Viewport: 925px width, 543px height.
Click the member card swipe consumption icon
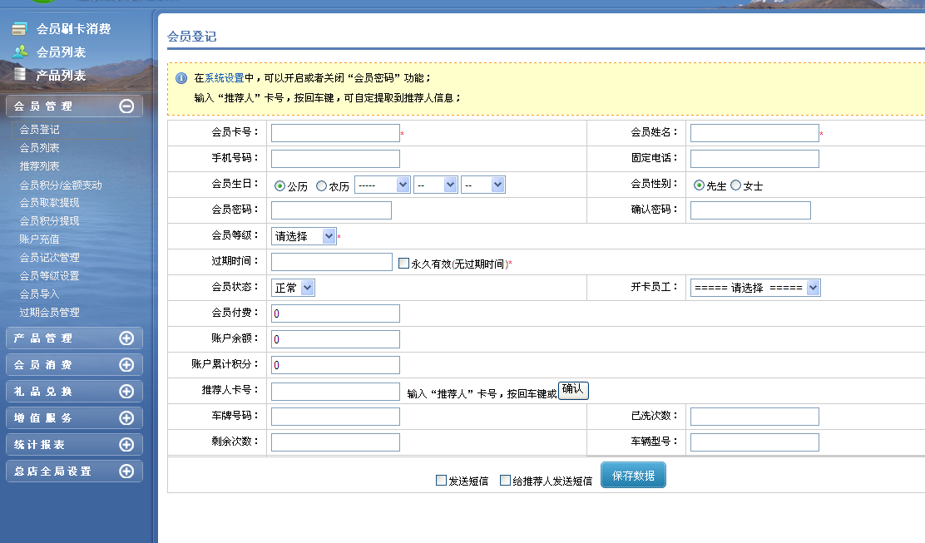19,29
